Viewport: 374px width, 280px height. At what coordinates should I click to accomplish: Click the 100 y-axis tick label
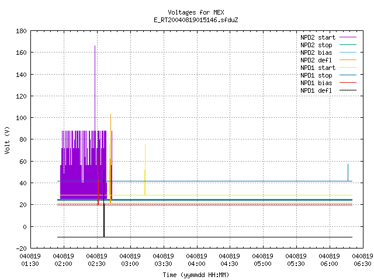coord(21,118)
